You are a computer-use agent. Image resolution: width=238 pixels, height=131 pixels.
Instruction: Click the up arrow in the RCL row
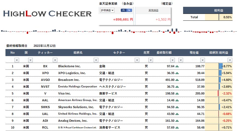(x=177, y=127)
